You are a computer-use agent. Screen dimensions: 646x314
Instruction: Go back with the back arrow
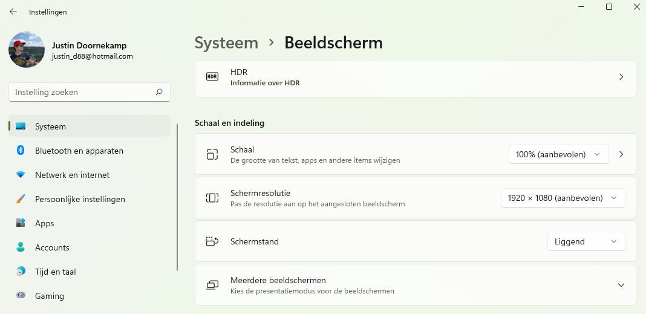13,11
